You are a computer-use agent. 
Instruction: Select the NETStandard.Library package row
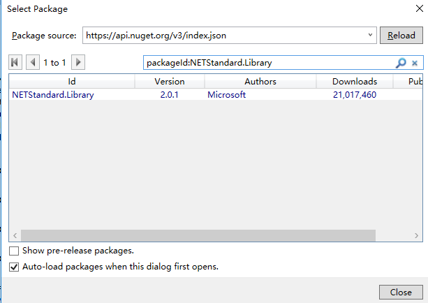click(x=216, y=95)
